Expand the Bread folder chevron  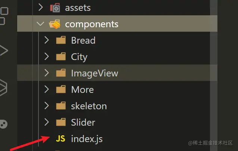click(x=46, y=40)
